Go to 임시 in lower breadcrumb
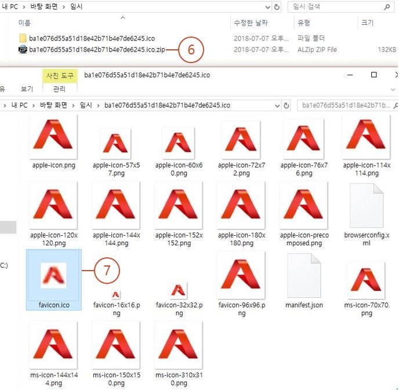Image resolution: width=399 pixels, height=390 pixels. pos(86,105)
